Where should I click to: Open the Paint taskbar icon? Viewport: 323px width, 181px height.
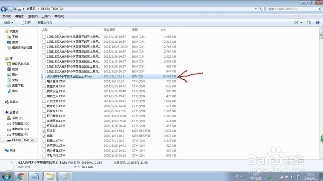pos(65,177)
